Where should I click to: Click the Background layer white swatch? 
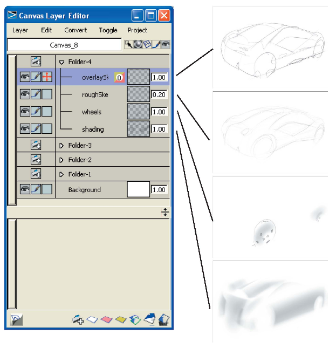pos(138,189)
